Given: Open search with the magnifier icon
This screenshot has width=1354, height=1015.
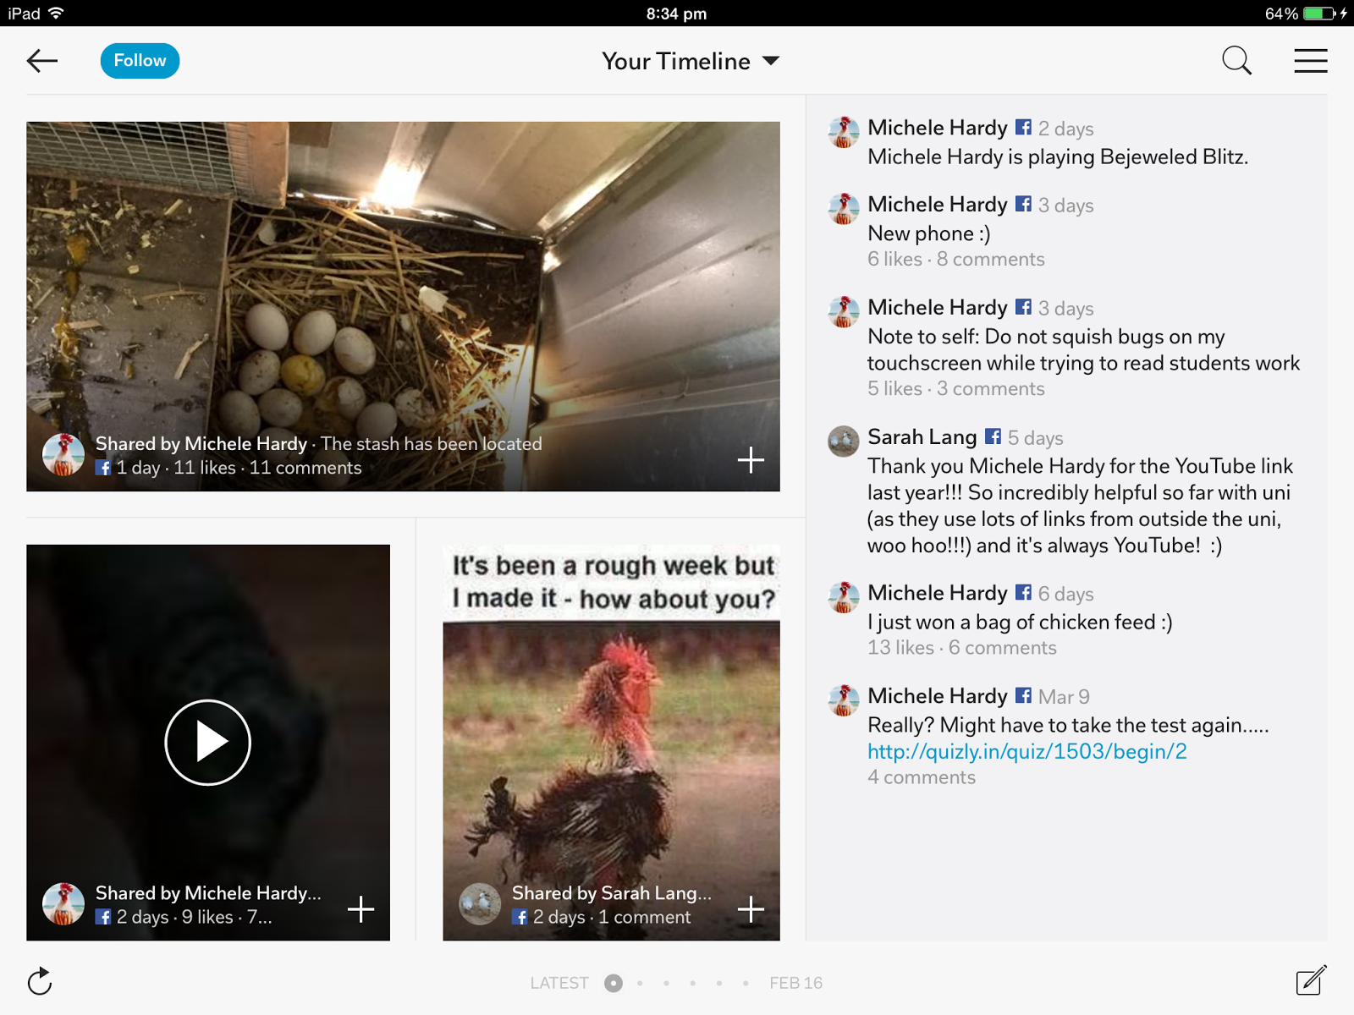Looking at the screenshot, I should [x=1236, y=61].
